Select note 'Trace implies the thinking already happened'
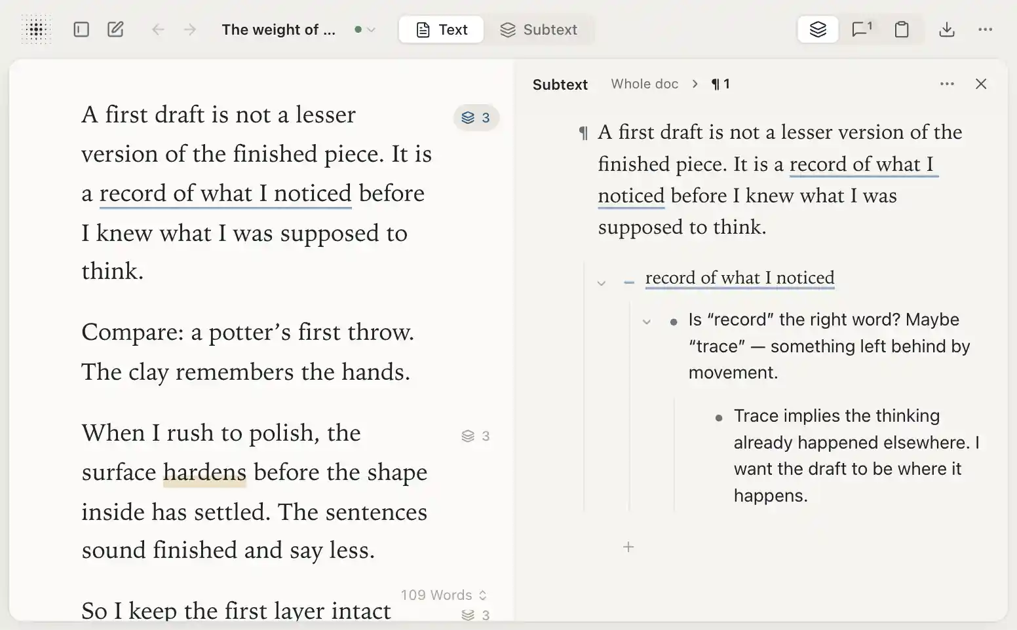The width and height of the screenshot is (1017, 630). click(x=856, y=456)
